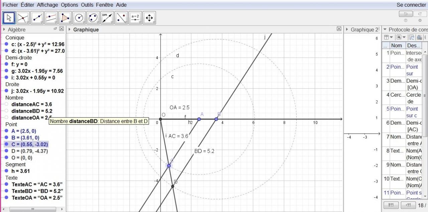This screenshot has width=428, height=212.
Task: Select the Parallel line tool
Action: (x=51, y=18)
